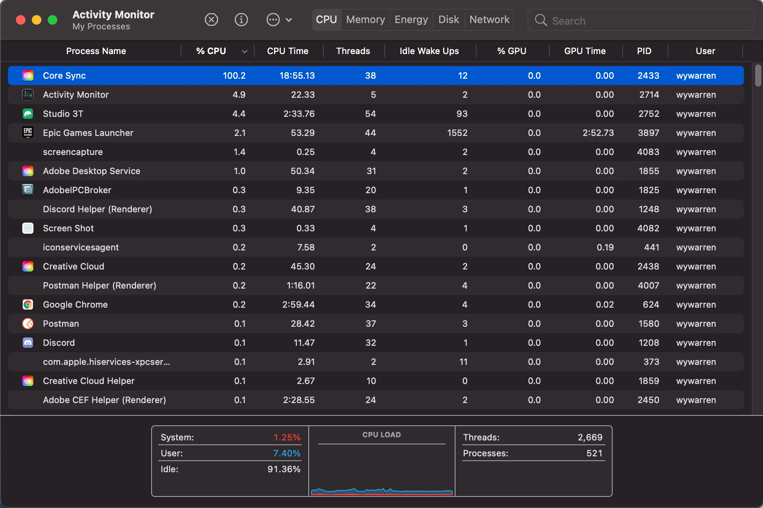763x508 pixels.
Task: Click the Processes count 521
Action: click(594, 453)
